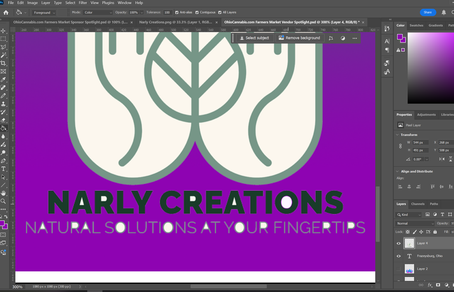Viewport: 454px width, 292px height.
Task: Select the Zoom tool
Action: [4, 201]
